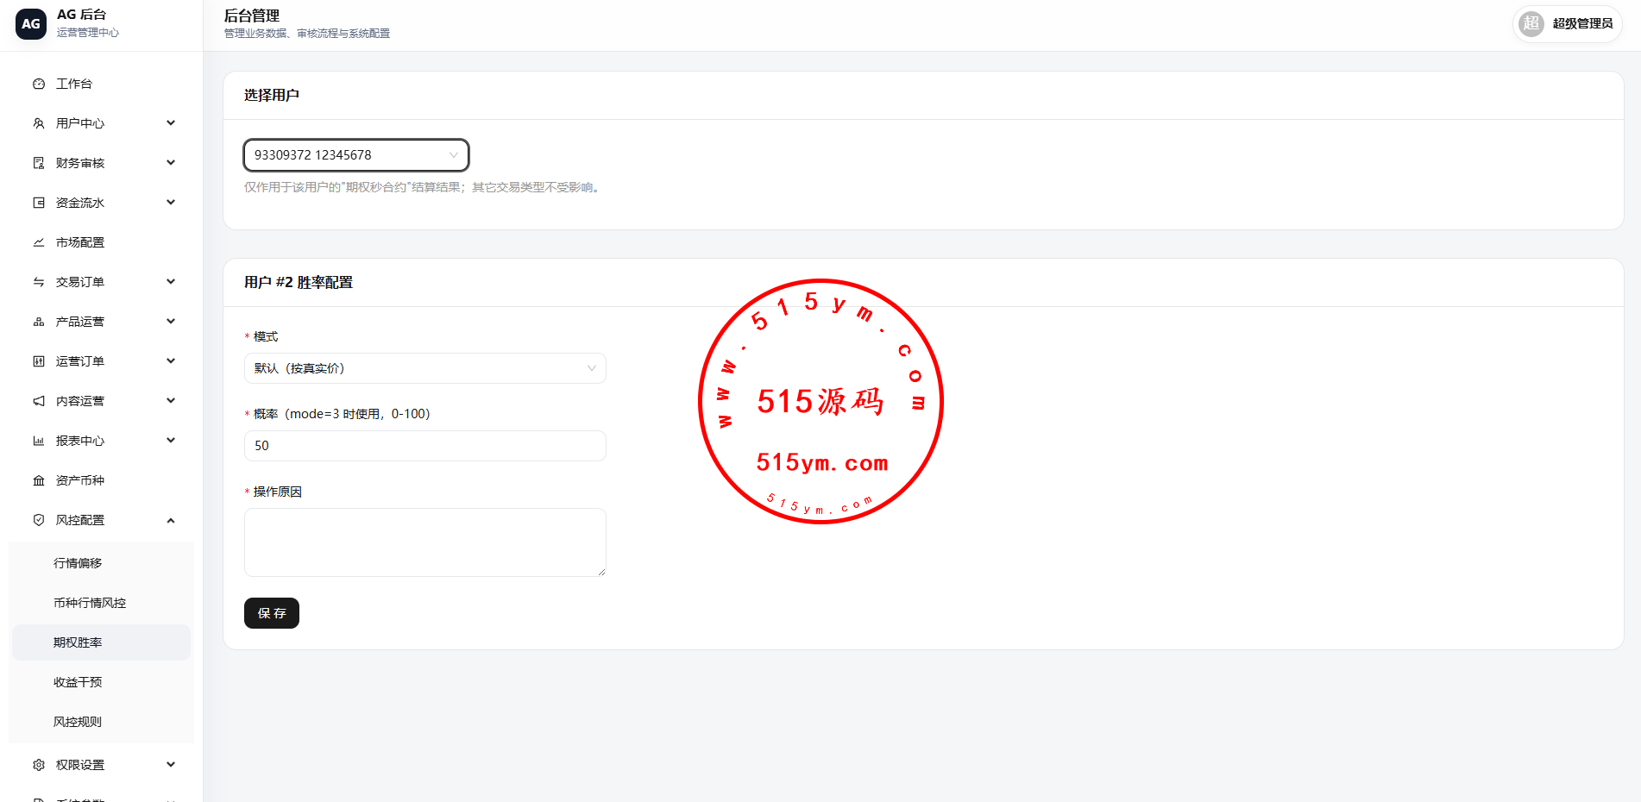The height and width of the screenshot is (802, 1641).
Task: Click the 资产币种 bank icon
Action: click(x=39, y=480)
